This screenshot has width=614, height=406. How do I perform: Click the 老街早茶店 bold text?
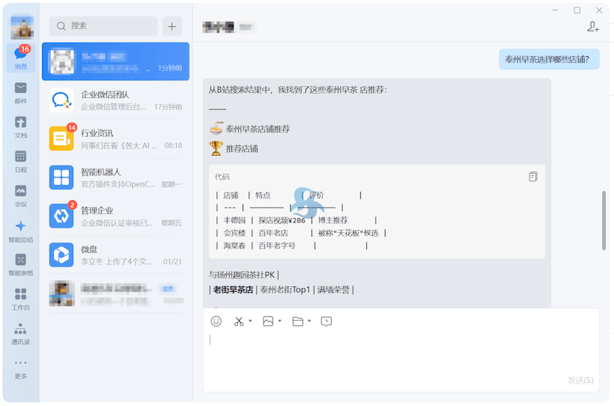pos(233,290)
